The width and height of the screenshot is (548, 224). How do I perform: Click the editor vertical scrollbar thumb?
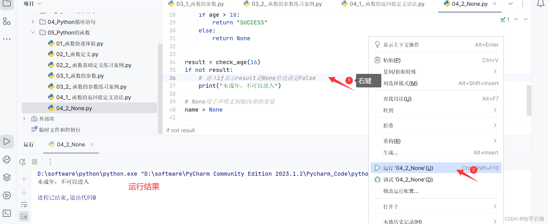(529, 100)
